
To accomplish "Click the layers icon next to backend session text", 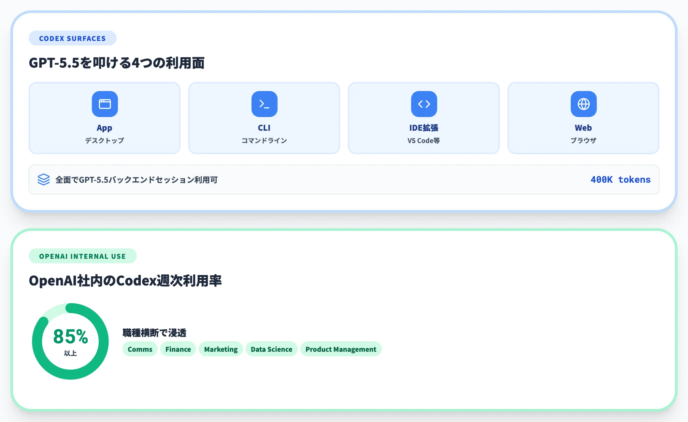I will tap(43, 179).
